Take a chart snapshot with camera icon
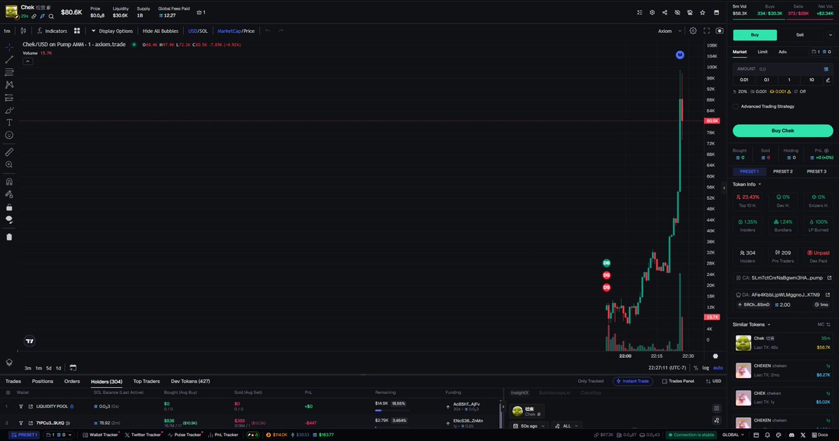 719,31
